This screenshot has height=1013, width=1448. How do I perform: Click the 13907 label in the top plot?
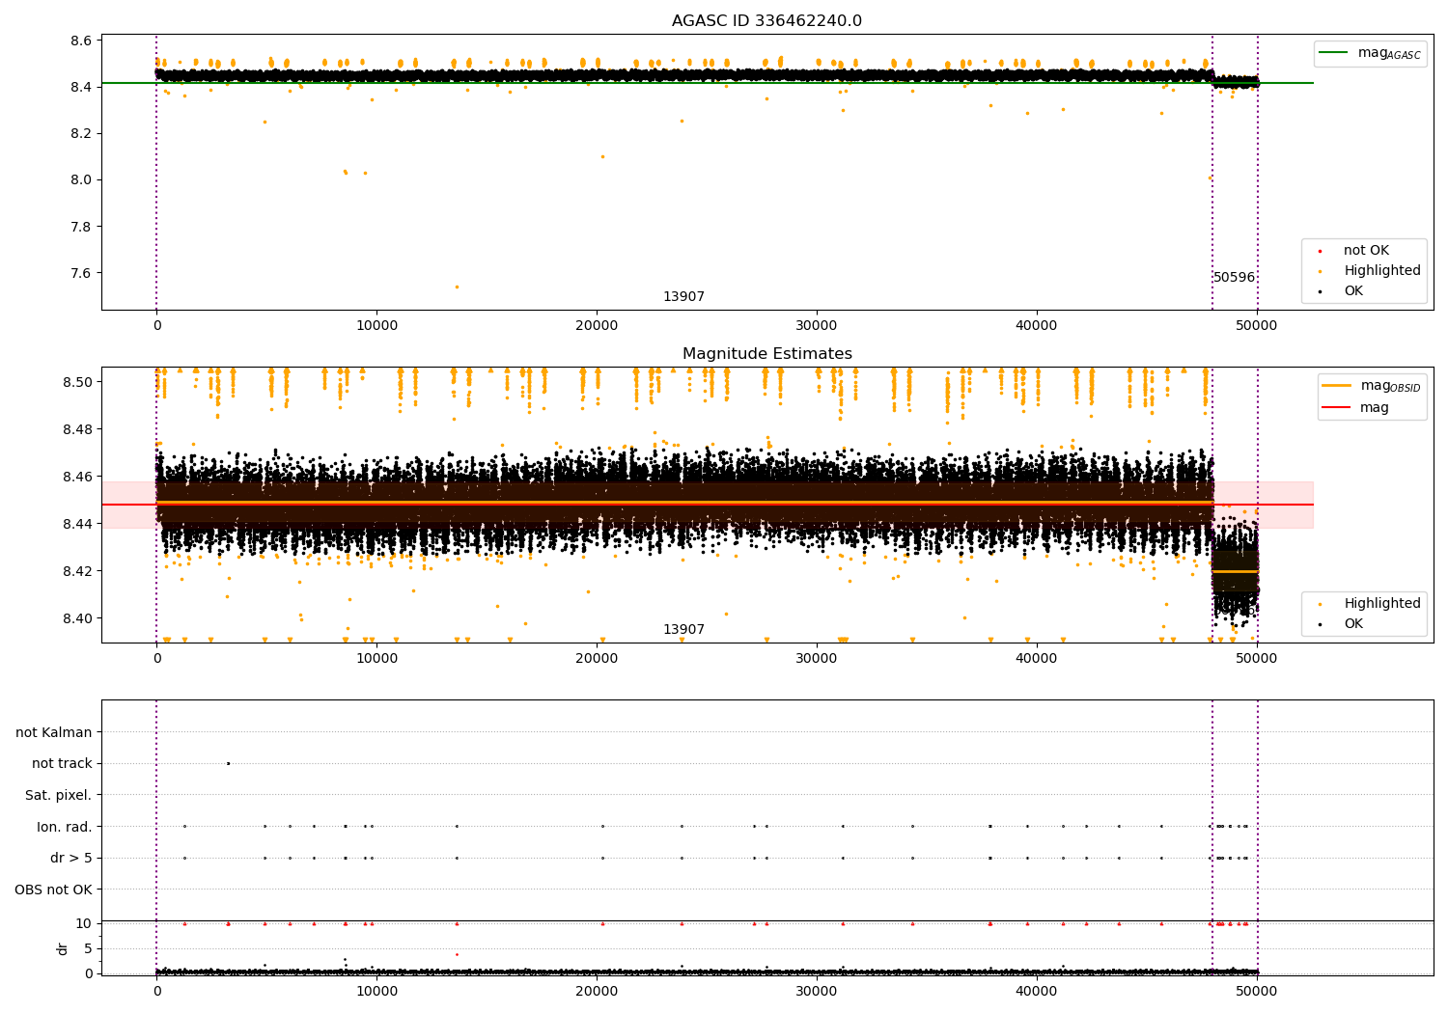[x=683, y=297]
